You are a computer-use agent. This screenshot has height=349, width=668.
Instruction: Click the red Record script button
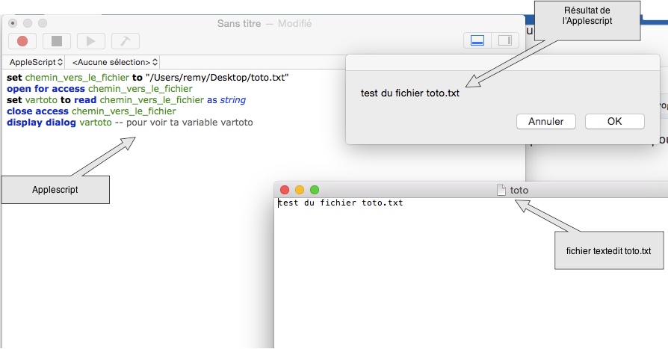[x=22, y=41]
